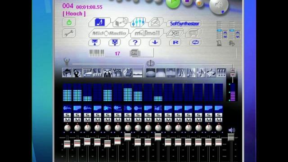Click pink down arrow beside instrument icons
Viewport: 288px width, 162px height.
coord(233,75)
